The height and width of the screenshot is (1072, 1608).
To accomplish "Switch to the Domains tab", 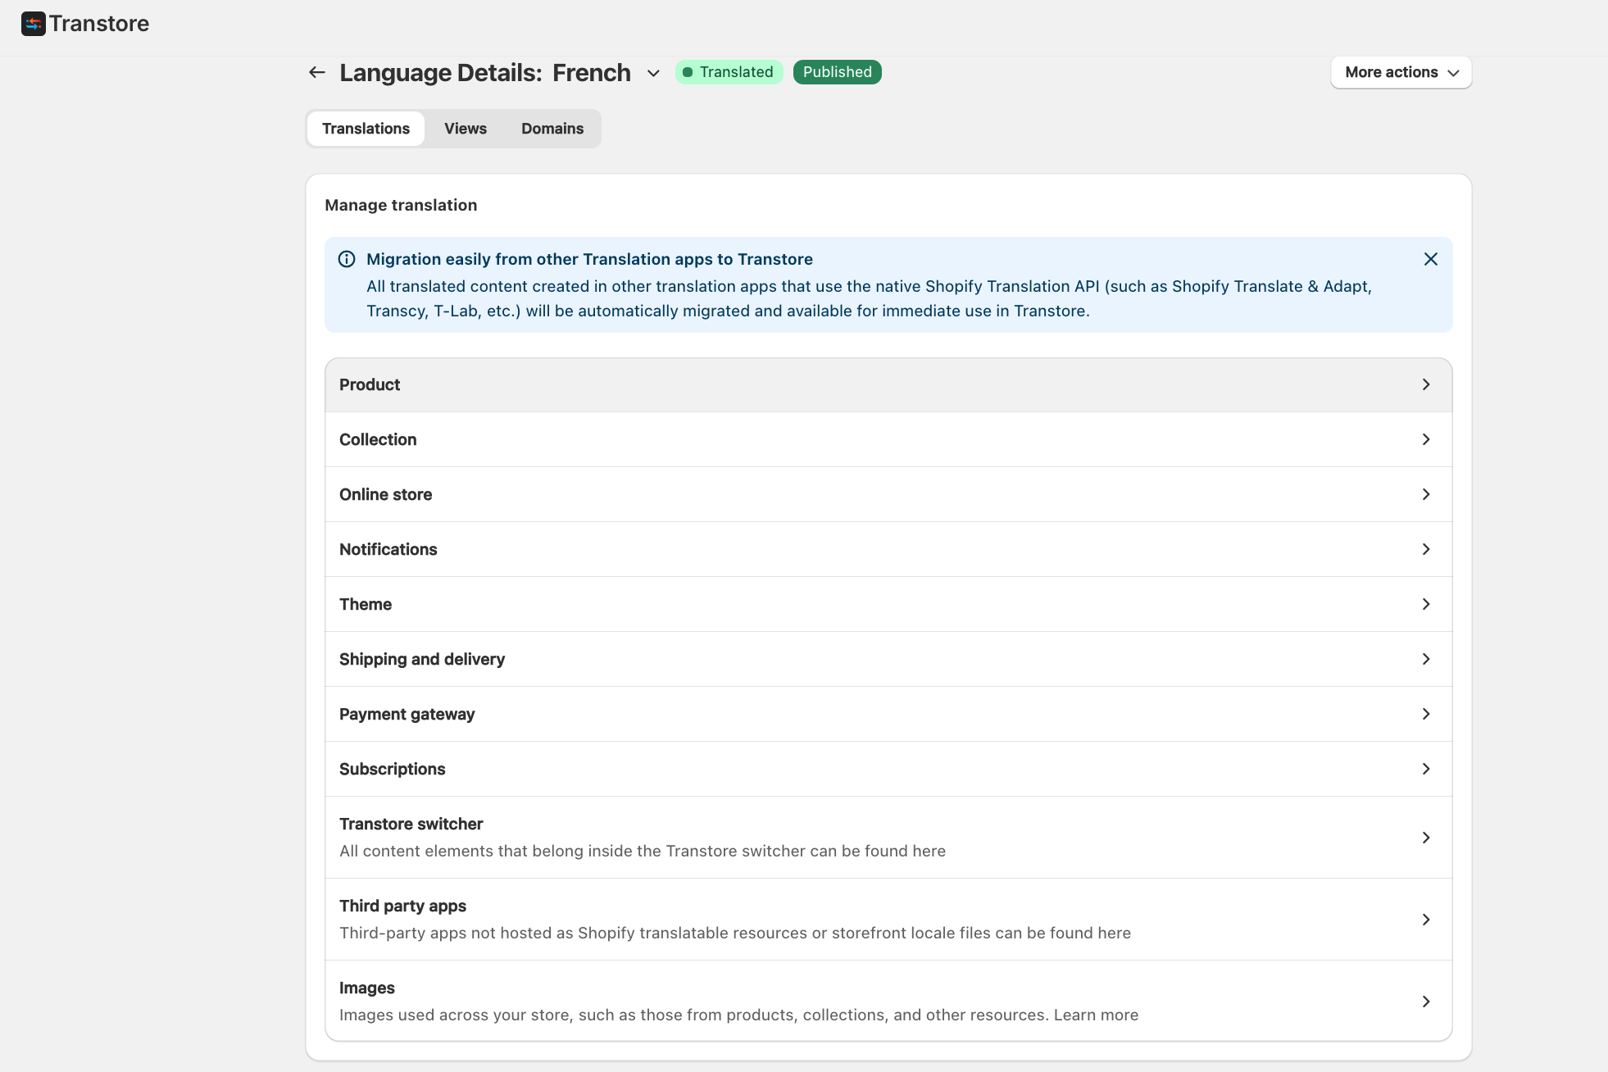I will (552, 129).
